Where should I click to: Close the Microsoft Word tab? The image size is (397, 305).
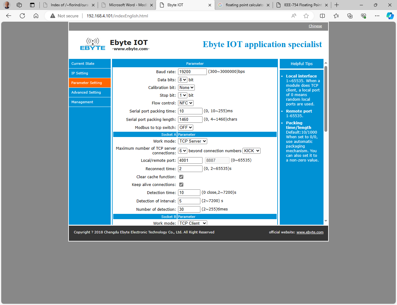tap(151, 5)
